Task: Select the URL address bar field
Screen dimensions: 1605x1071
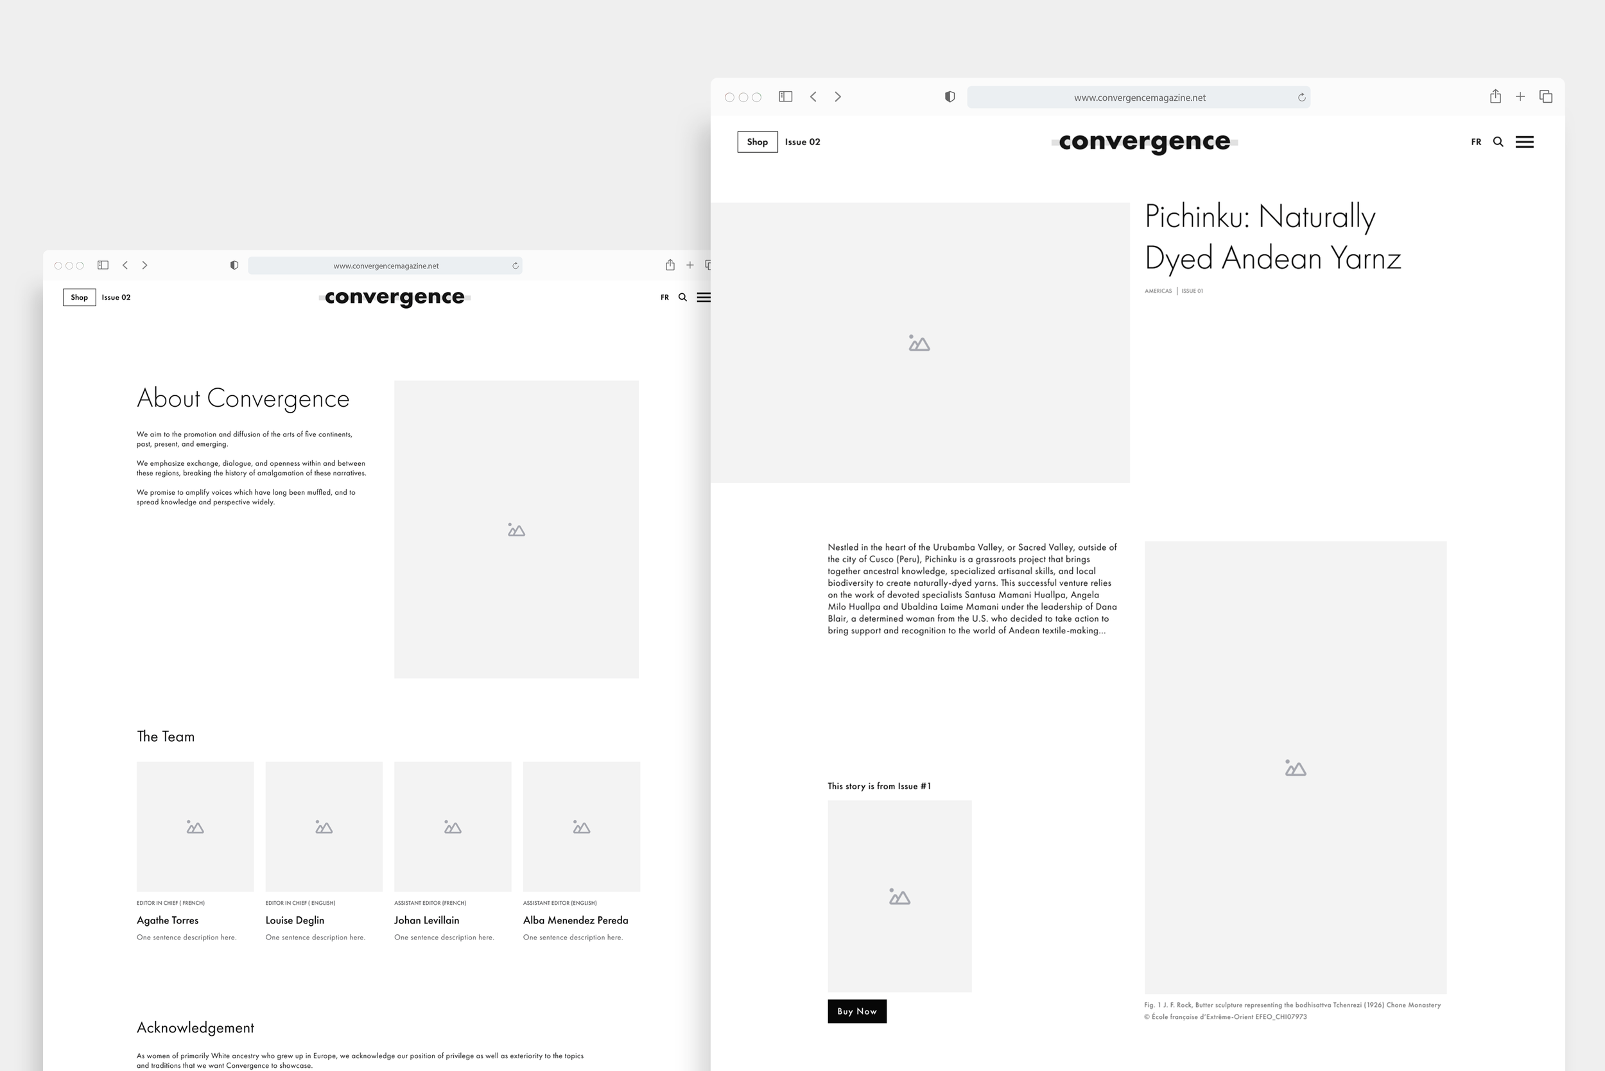Action: pyautogui.click(x=1138, y=97)
